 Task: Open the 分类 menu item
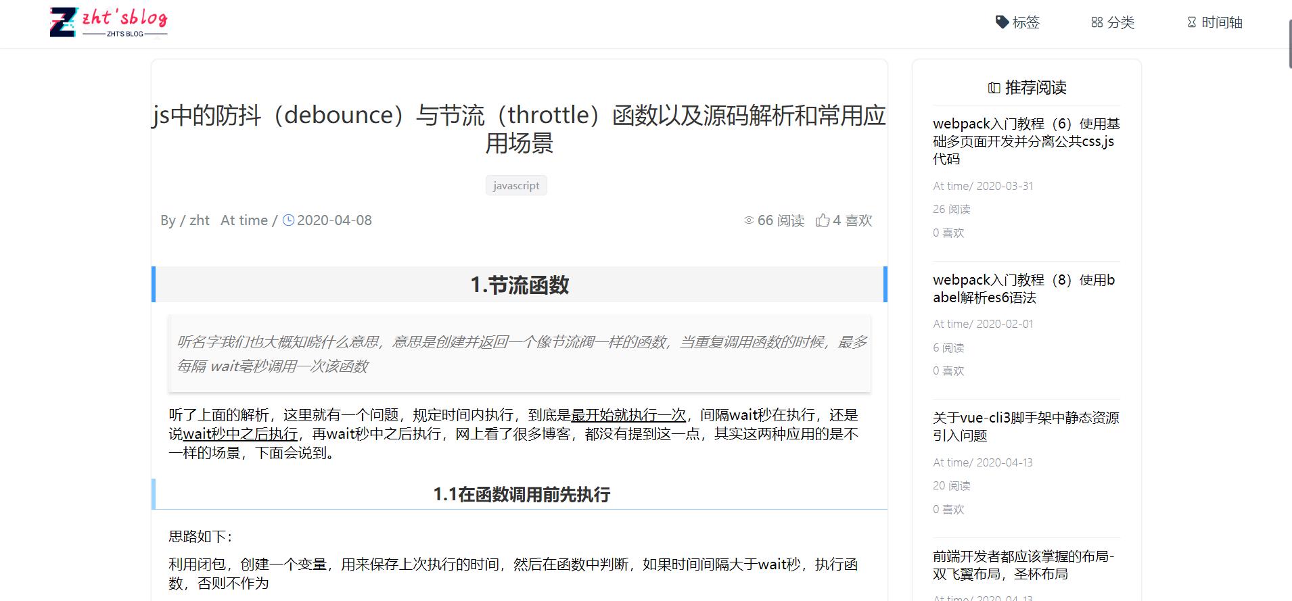pyautogui.click(x=1120, y=22)
